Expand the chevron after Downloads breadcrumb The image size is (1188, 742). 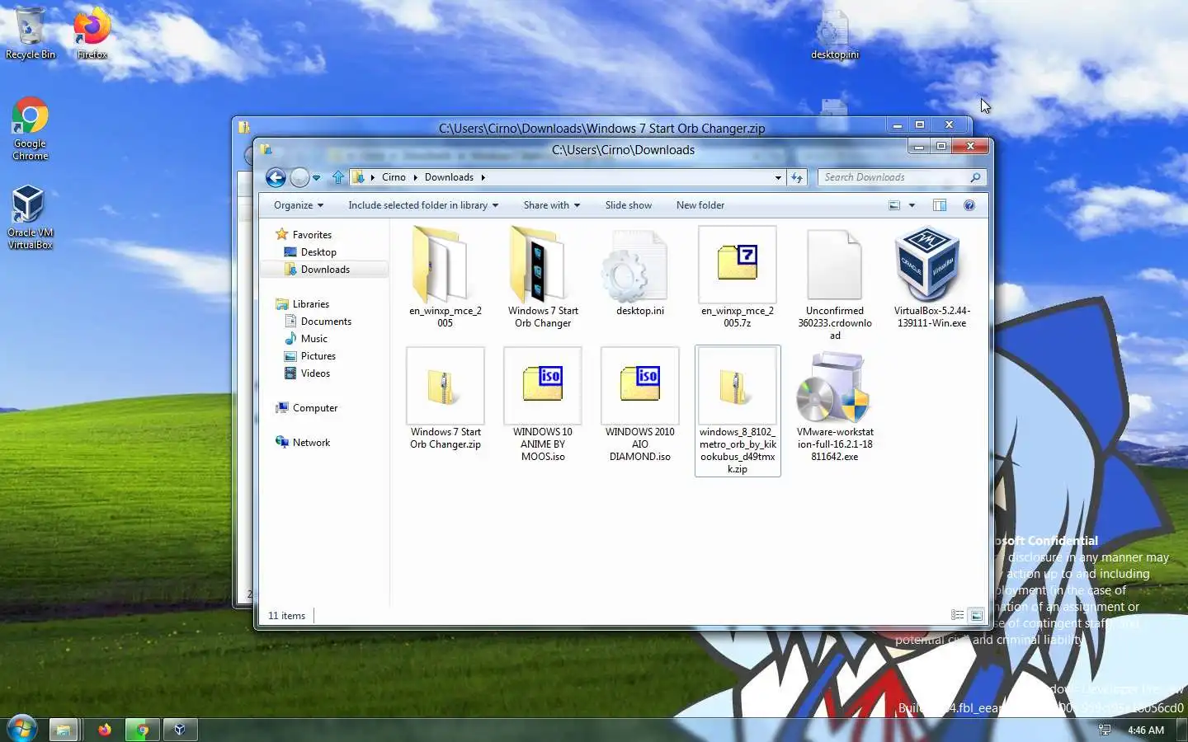click(x=483, y=177)
